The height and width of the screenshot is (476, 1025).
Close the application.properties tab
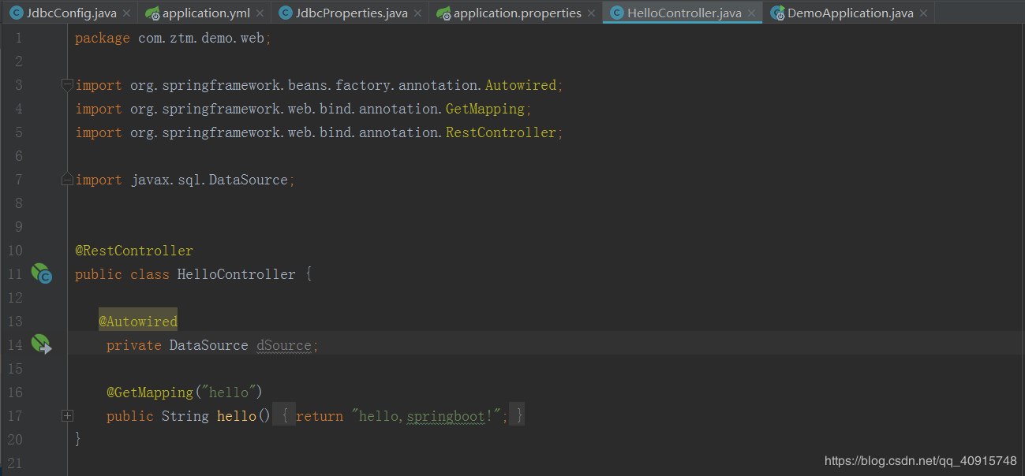point(591,13)
